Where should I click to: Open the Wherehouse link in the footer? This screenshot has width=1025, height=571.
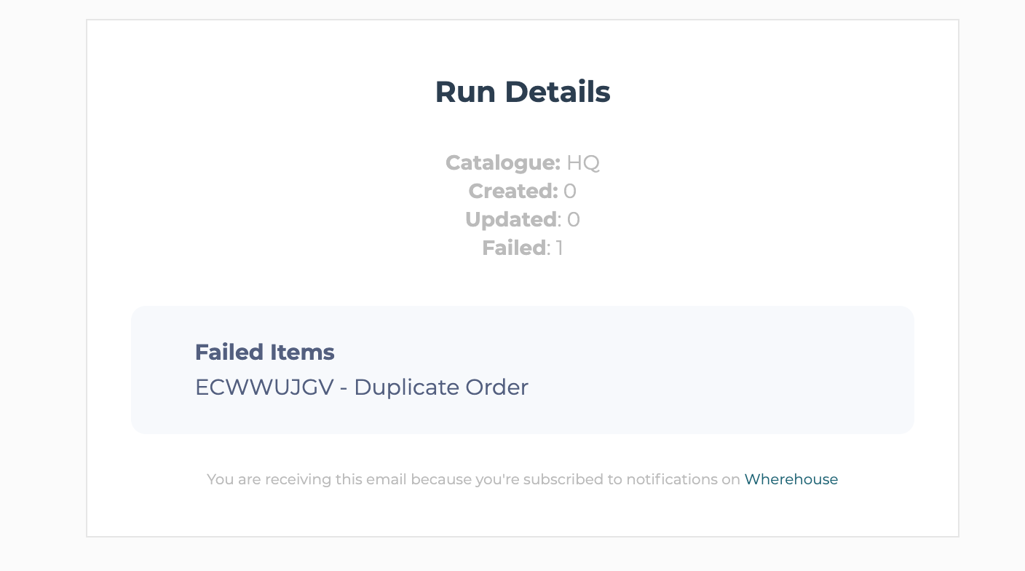[791, 479]
